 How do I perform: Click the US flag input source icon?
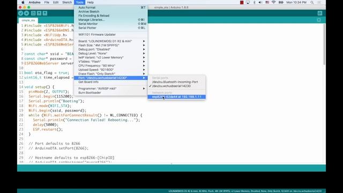(x=267, y=2)
